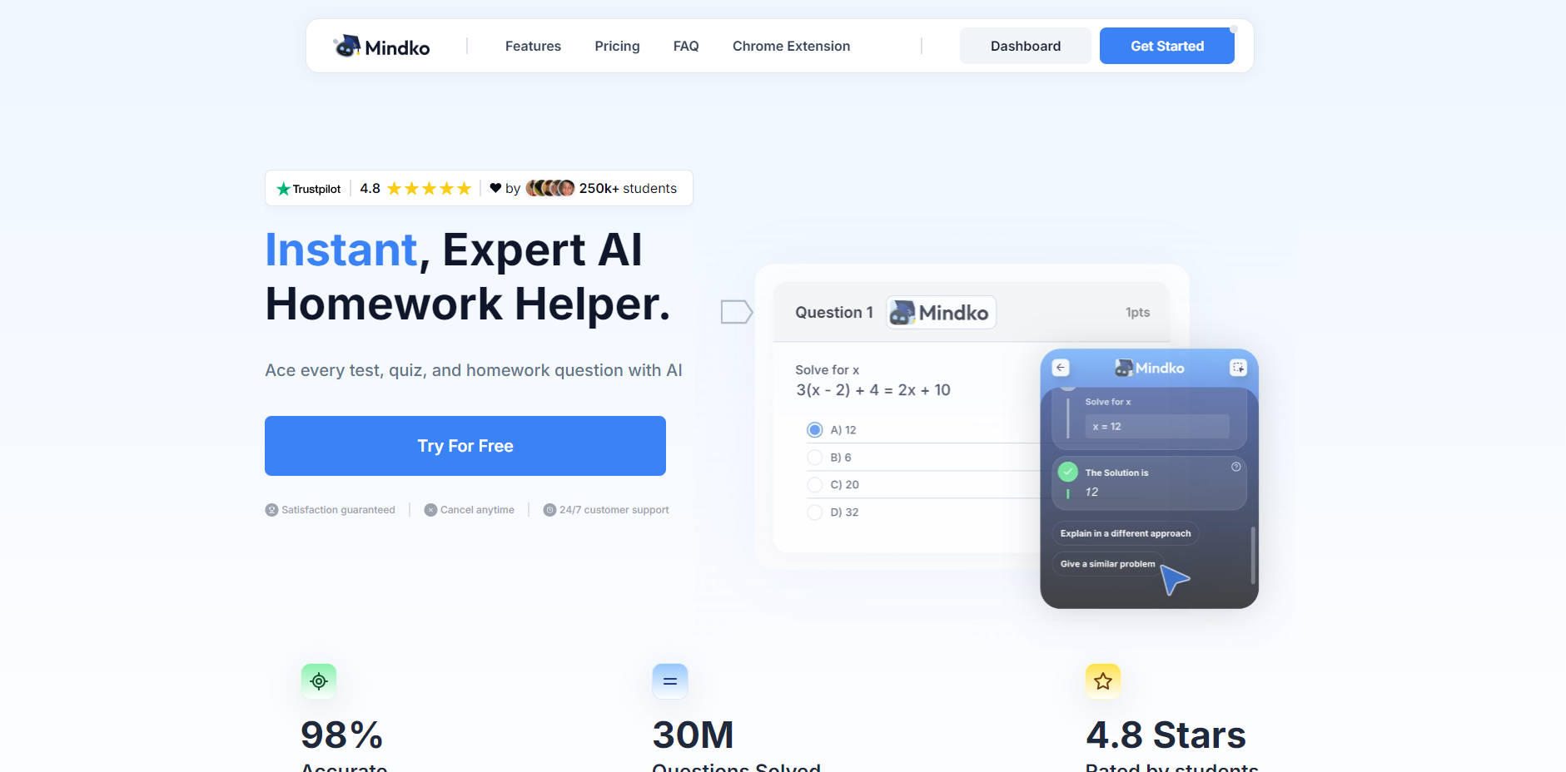Go to the Pricing page

617,47
